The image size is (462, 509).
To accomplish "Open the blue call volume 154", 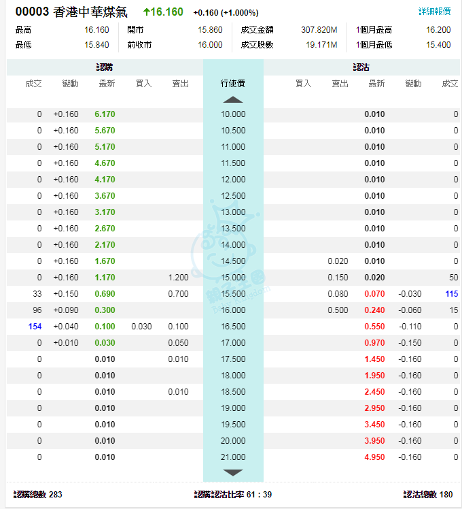I will pyautogui.click(x=35, y=327).
